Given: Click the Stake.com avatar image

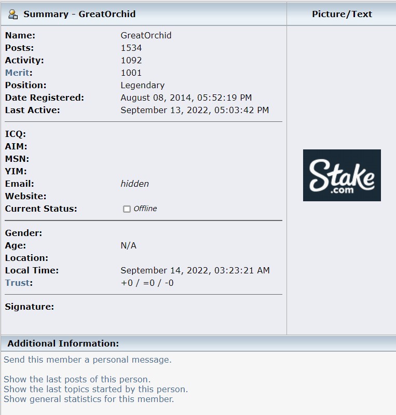Looking at the screenshot, I should (x=342, y=175).
